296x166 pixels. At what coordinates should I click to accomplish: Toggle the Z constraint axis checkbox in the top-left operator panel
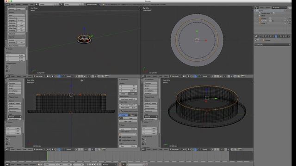7,71
